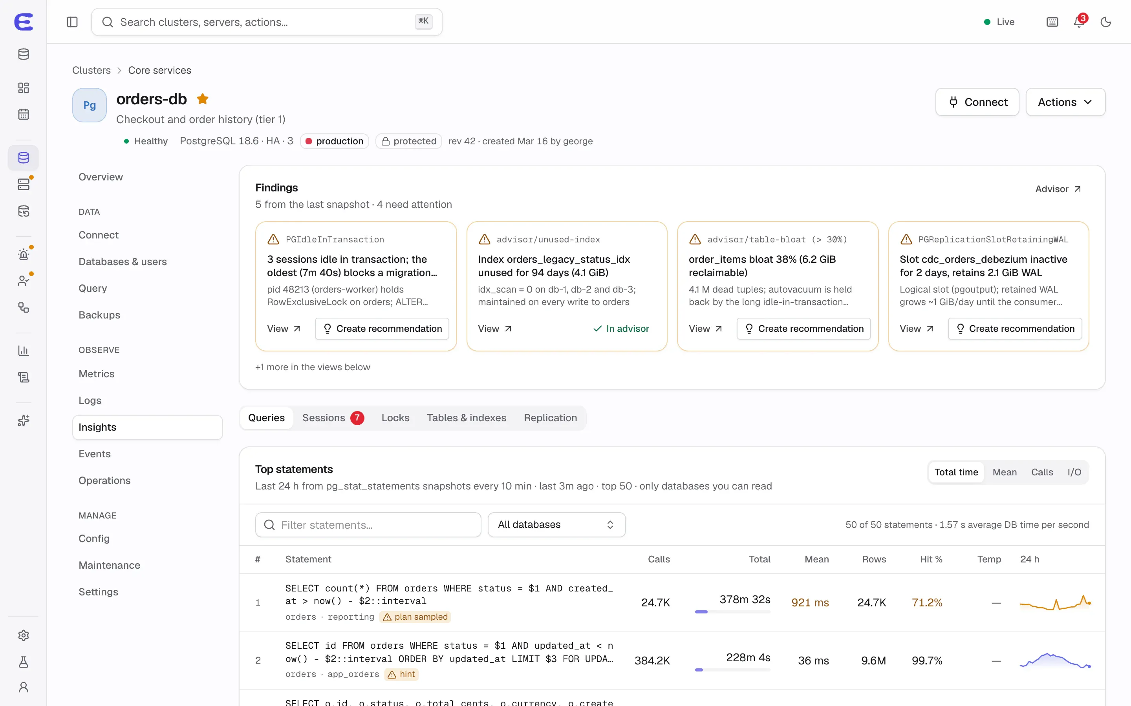Open the keyboard shortcuts icon
Screen dimensions: 1131x706
pos(1052,22)
